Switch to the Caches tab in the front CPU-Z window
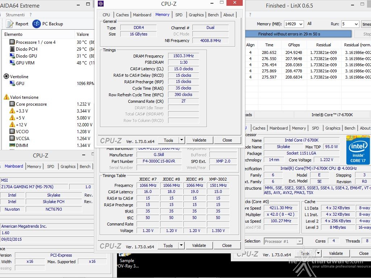The width and height of the screenshot is (371, 278). coord(122,14)
